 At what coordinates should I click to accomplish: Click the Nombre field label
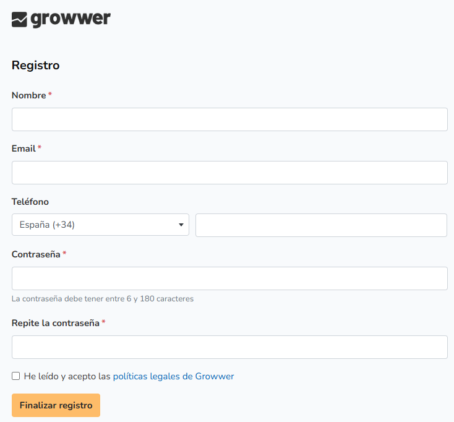[28, 95]
